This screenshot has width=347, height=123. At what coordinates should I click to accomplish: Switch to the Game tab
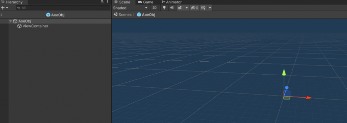coord(146,2)
